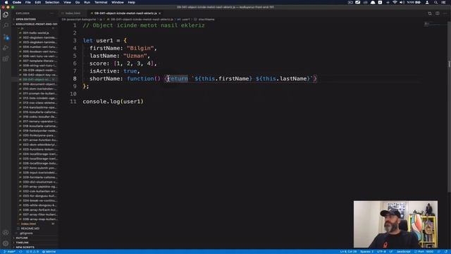This screenshot has width=451, height=254.
Task: Open the Terminal menu
Action: click(x=101, y=2)
